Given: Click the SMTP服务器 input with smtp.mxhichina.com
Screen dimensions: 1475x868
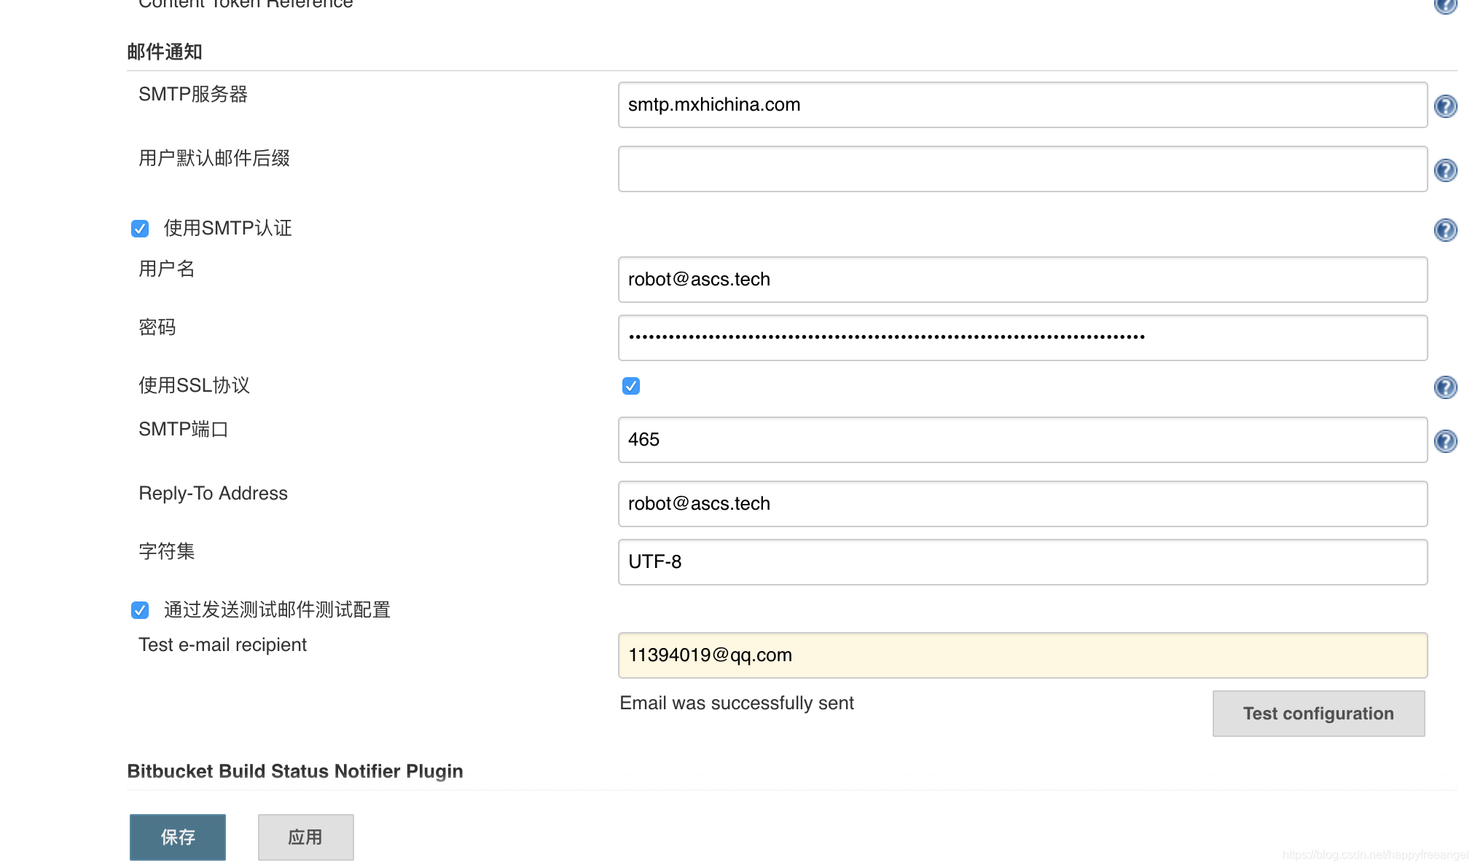Looking at the screenshot, I should [1022, 105].
